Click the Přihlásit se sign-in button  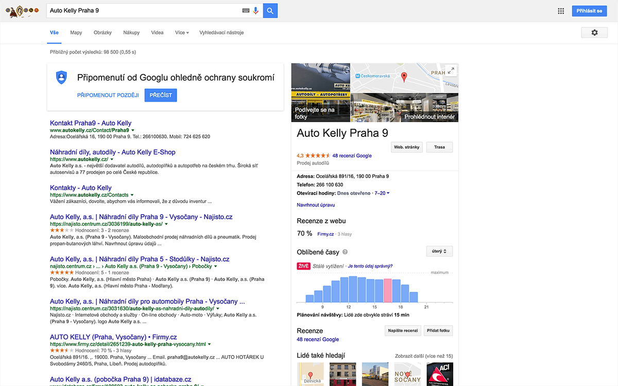pyautogui.click(x=589, y=11)
